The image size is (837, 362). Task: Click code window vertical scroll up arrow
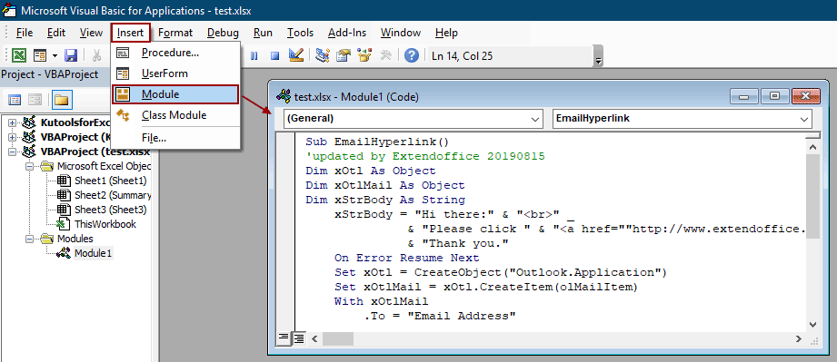click(x=812, y=148)
